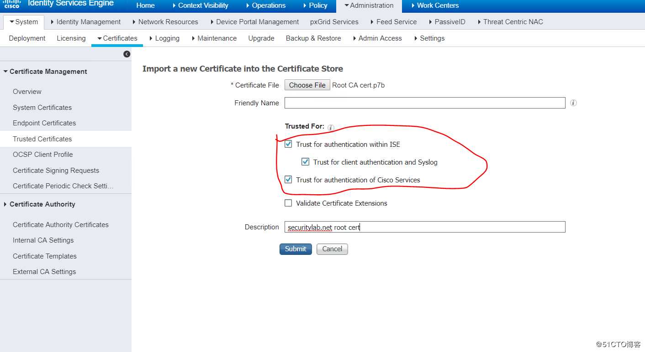Open Overview in Certificate Management

[x=27, y=92]
